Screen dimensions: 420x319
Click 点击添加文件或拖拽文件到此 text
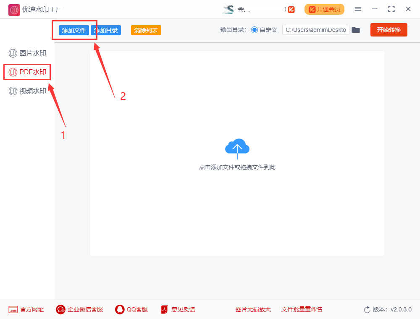(x=237, y=167)
